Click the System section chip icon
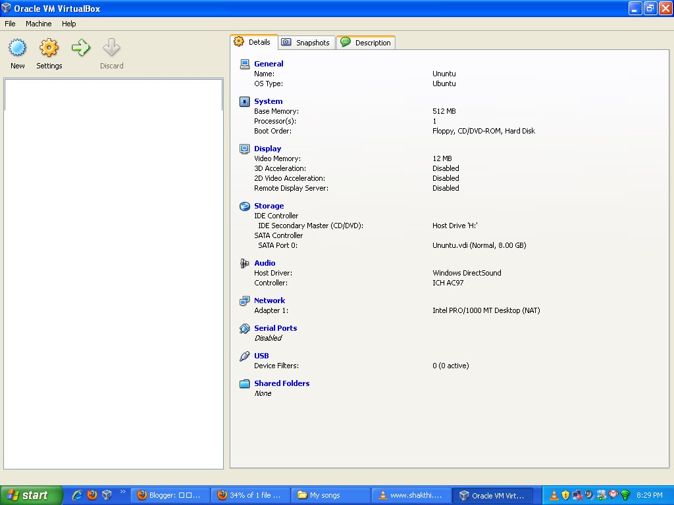The height and width of the screenshot is (505, 674). (245, 102)
